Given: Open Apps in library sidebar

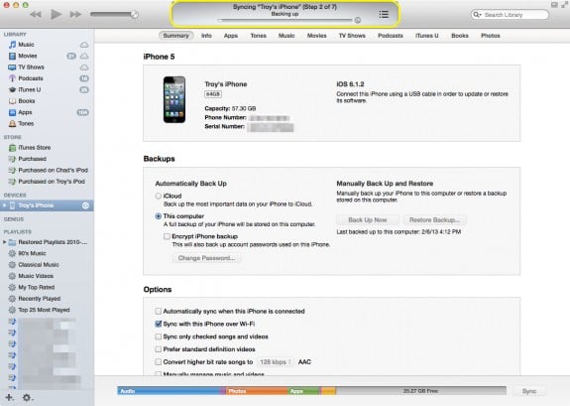Looking at the screenshot, I should click(25, 112).
